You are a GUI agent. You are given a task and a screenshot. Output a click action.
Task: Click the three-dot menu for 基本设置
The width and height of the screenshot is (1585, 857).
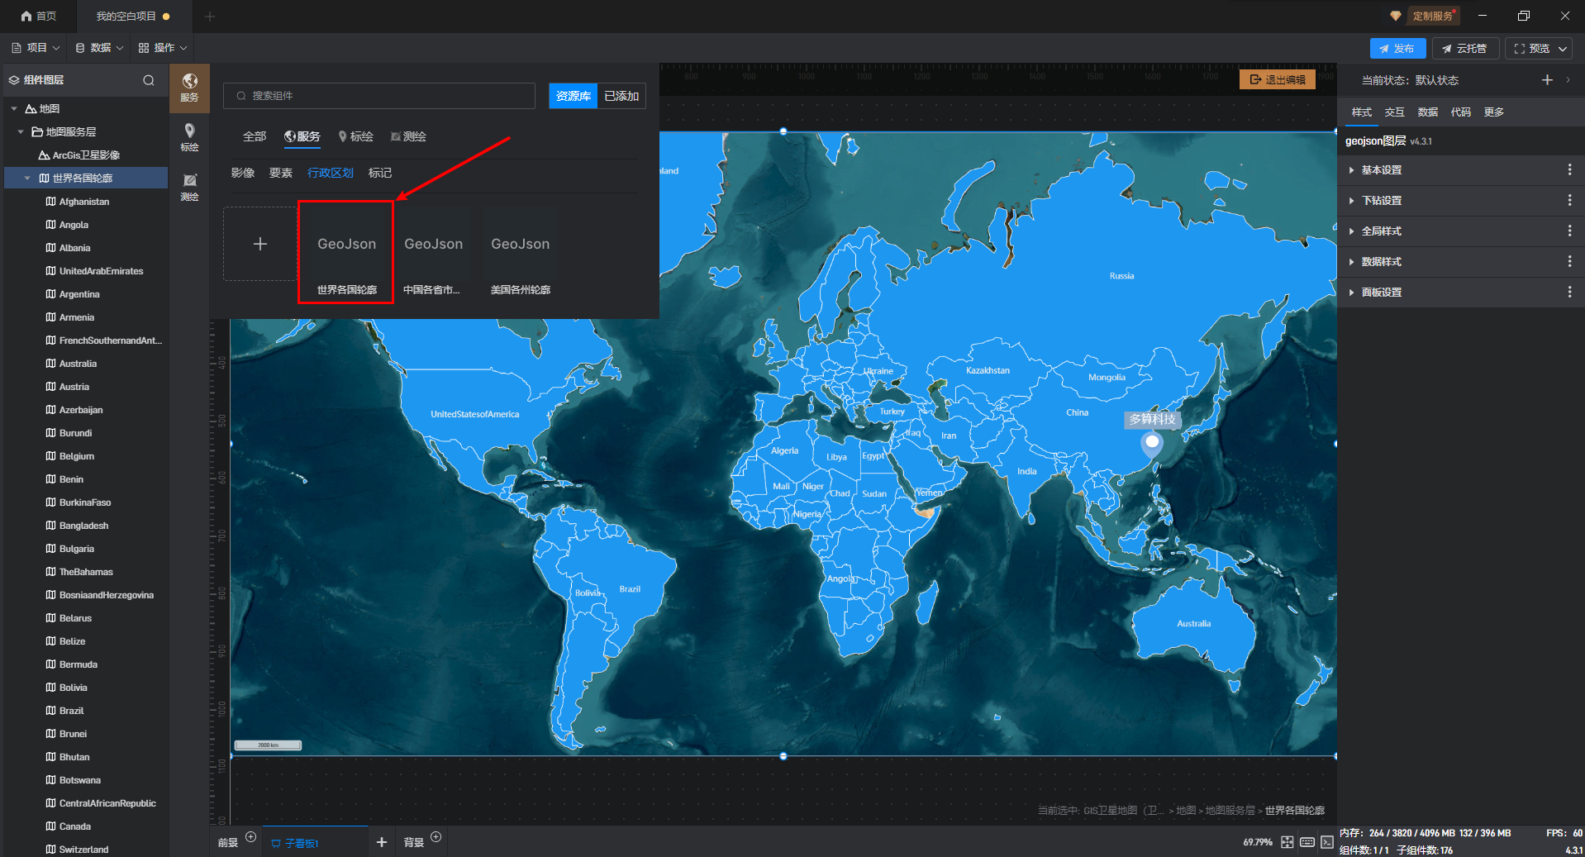tap(1569, 170)
